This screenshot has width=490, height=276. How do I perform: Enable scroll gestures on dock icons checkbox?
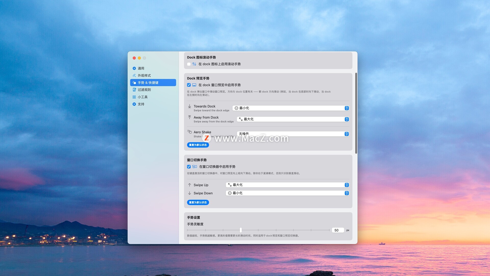(x=189, y=64)
